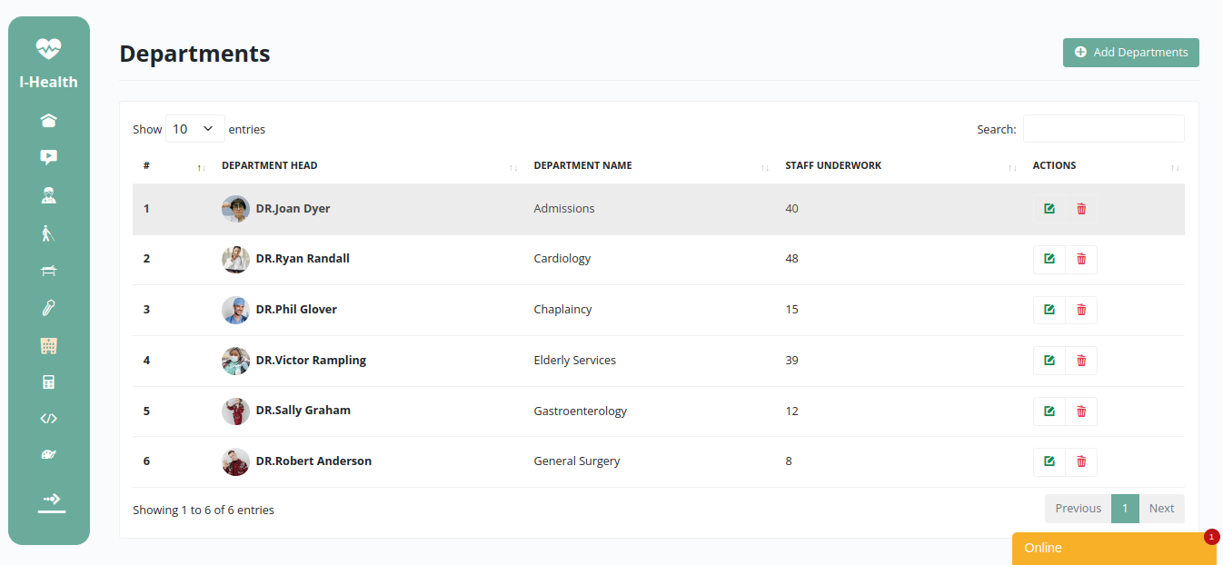Open the code brackets sidebar icon

pos(49,419)
